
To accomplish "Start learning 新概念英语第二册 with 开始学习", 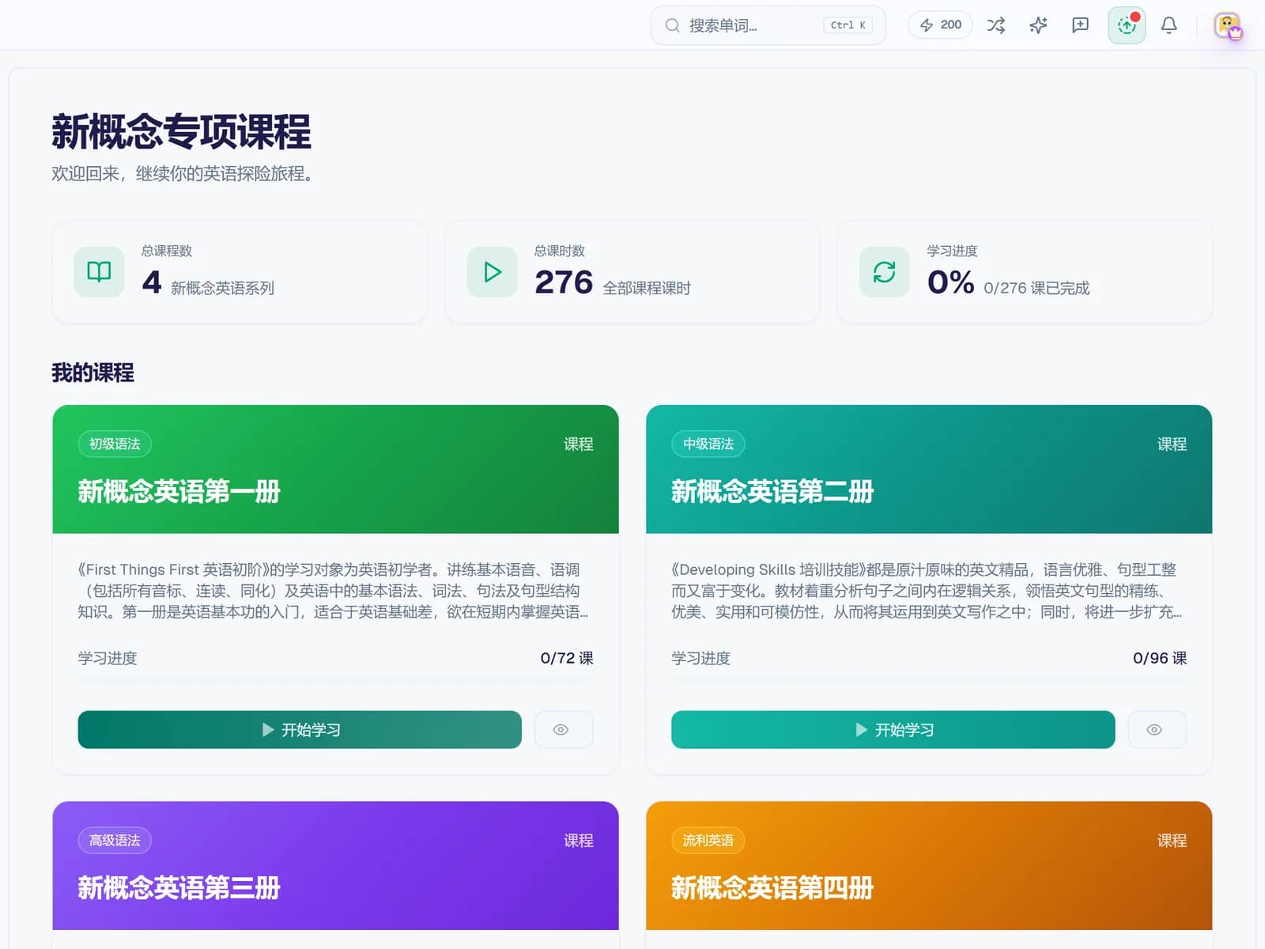I will (893, 729).
